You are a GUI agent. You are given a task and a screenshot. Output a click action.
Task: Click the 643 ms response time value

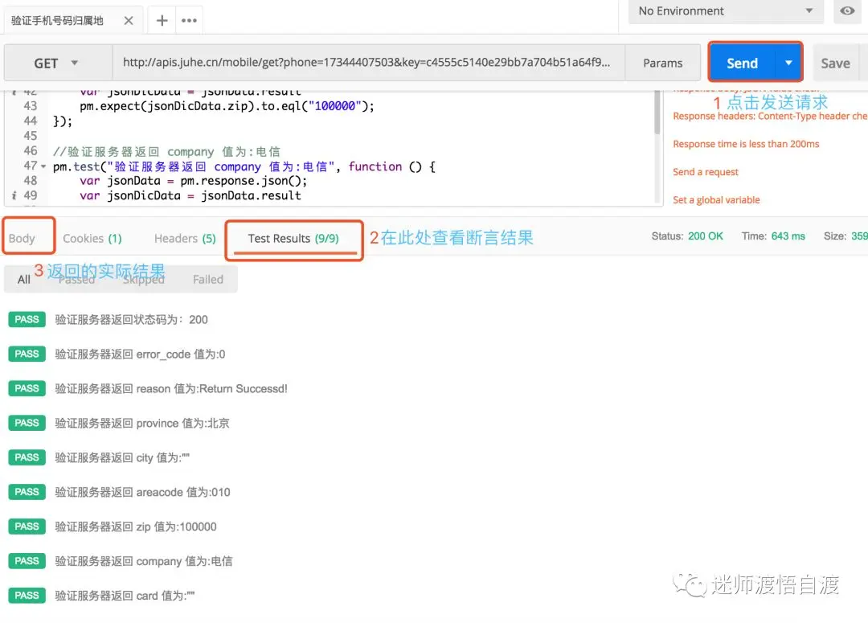click(x=788, y=236)
